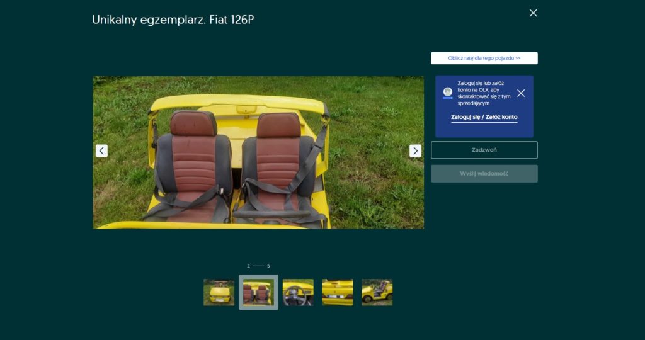The image size is (645, 340).
Task: Select the second thumbnail showing seats
Action: click(x=258, y=292)
